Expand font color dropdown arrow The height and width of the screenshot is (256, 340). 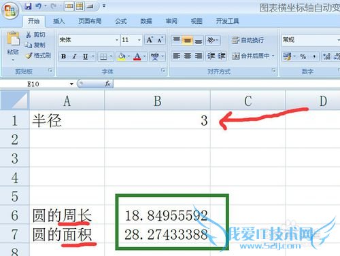145,56
